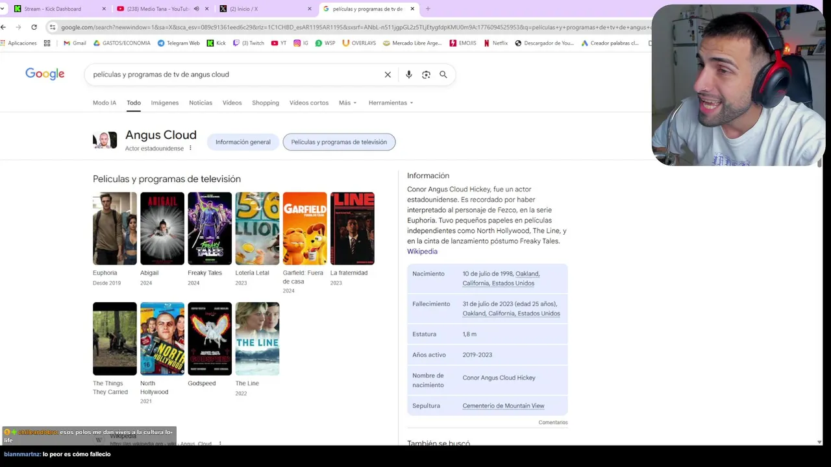
Task: Select the Videos cortos search tab
Action: click(309, 103)
